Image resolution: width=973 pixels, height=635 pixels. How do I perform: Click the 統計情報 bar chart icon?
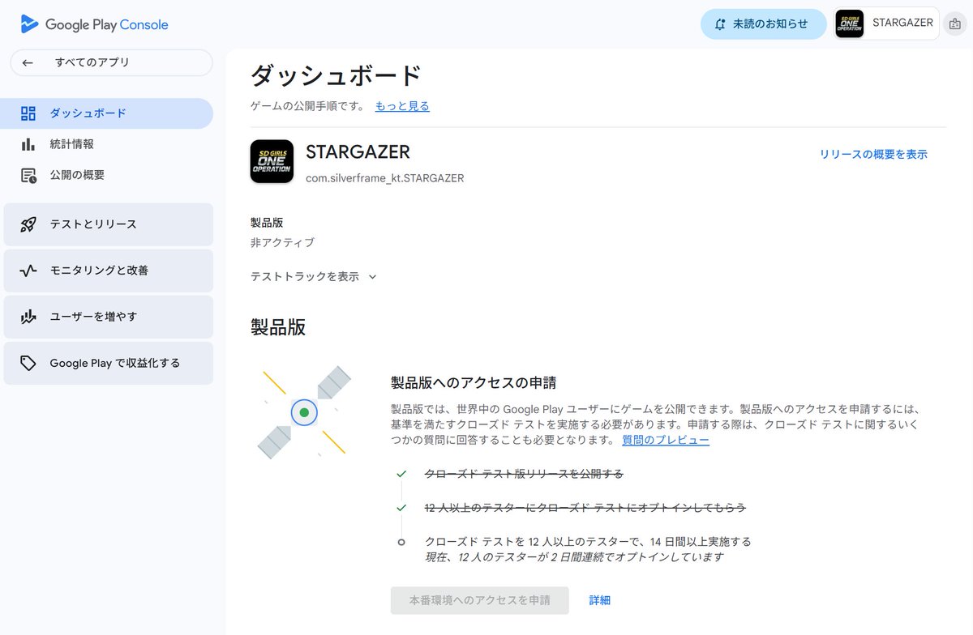pyautogui.click(x=28, y=144)
